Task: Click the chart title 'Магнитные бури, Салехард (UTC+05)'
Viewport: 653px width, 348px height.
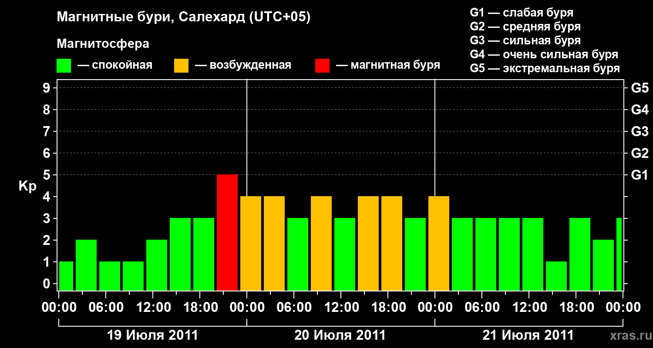Action: point(184,17)
